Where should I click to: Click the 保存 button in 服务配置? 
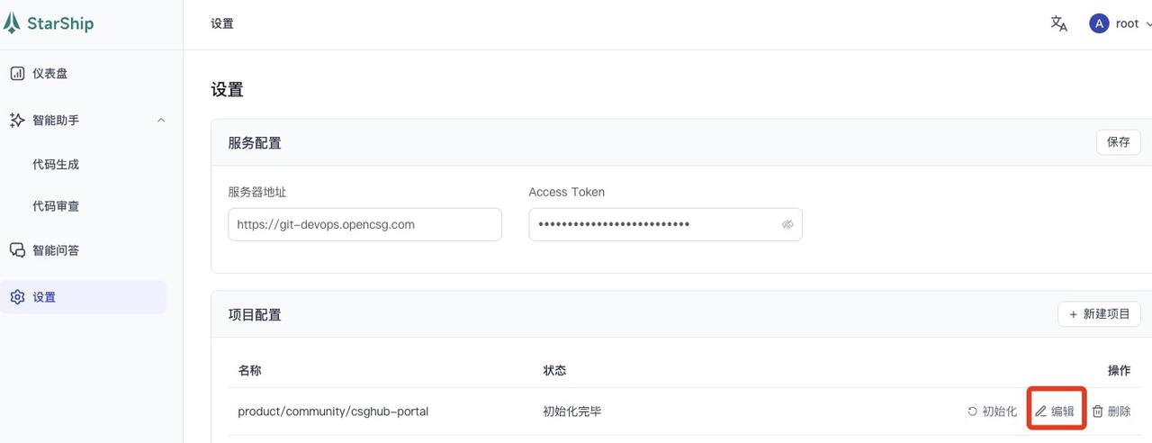[1118, 142]
